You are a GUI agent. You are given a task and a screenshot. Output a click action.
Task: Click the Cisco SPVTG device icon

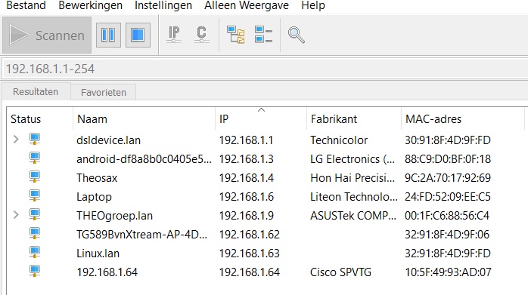click(35, 272)
